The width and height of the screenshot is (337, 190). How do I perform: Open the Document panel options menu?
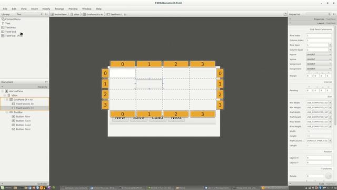point(46,82)
